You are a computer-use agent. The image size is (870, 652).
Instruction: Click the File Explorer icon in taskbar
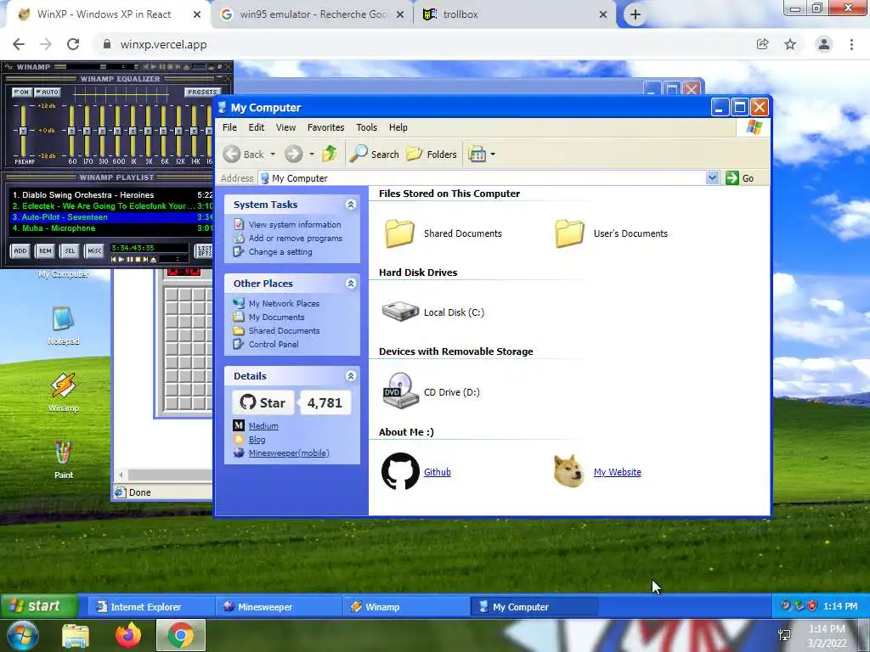tap(76, 636)
